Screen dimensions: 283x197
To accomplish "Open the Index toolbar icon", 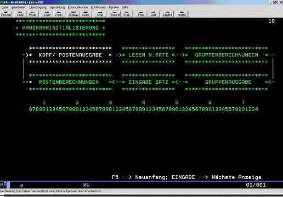I will pyautogui.click(x=182, y=14).
